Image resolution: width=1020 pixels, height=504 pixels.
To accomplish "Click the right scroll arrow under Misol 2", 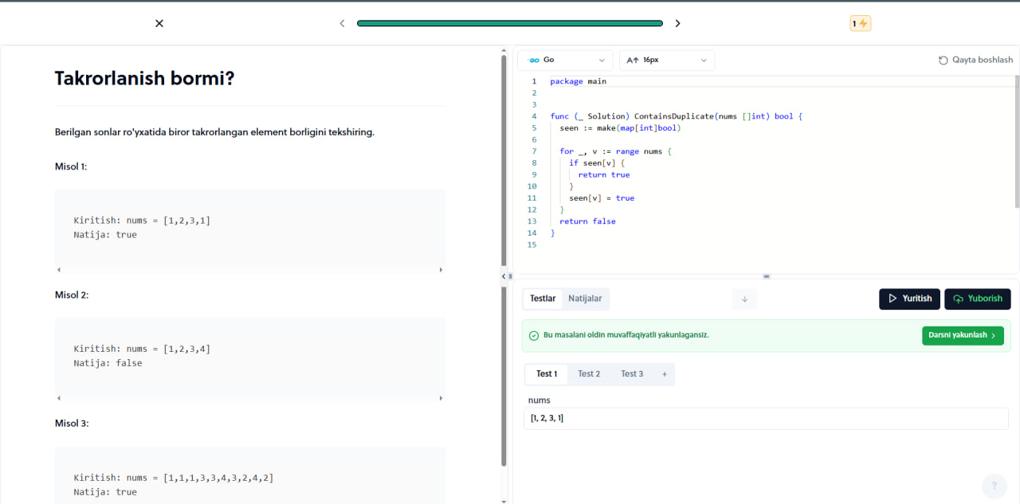I will (x=441, y=398).
